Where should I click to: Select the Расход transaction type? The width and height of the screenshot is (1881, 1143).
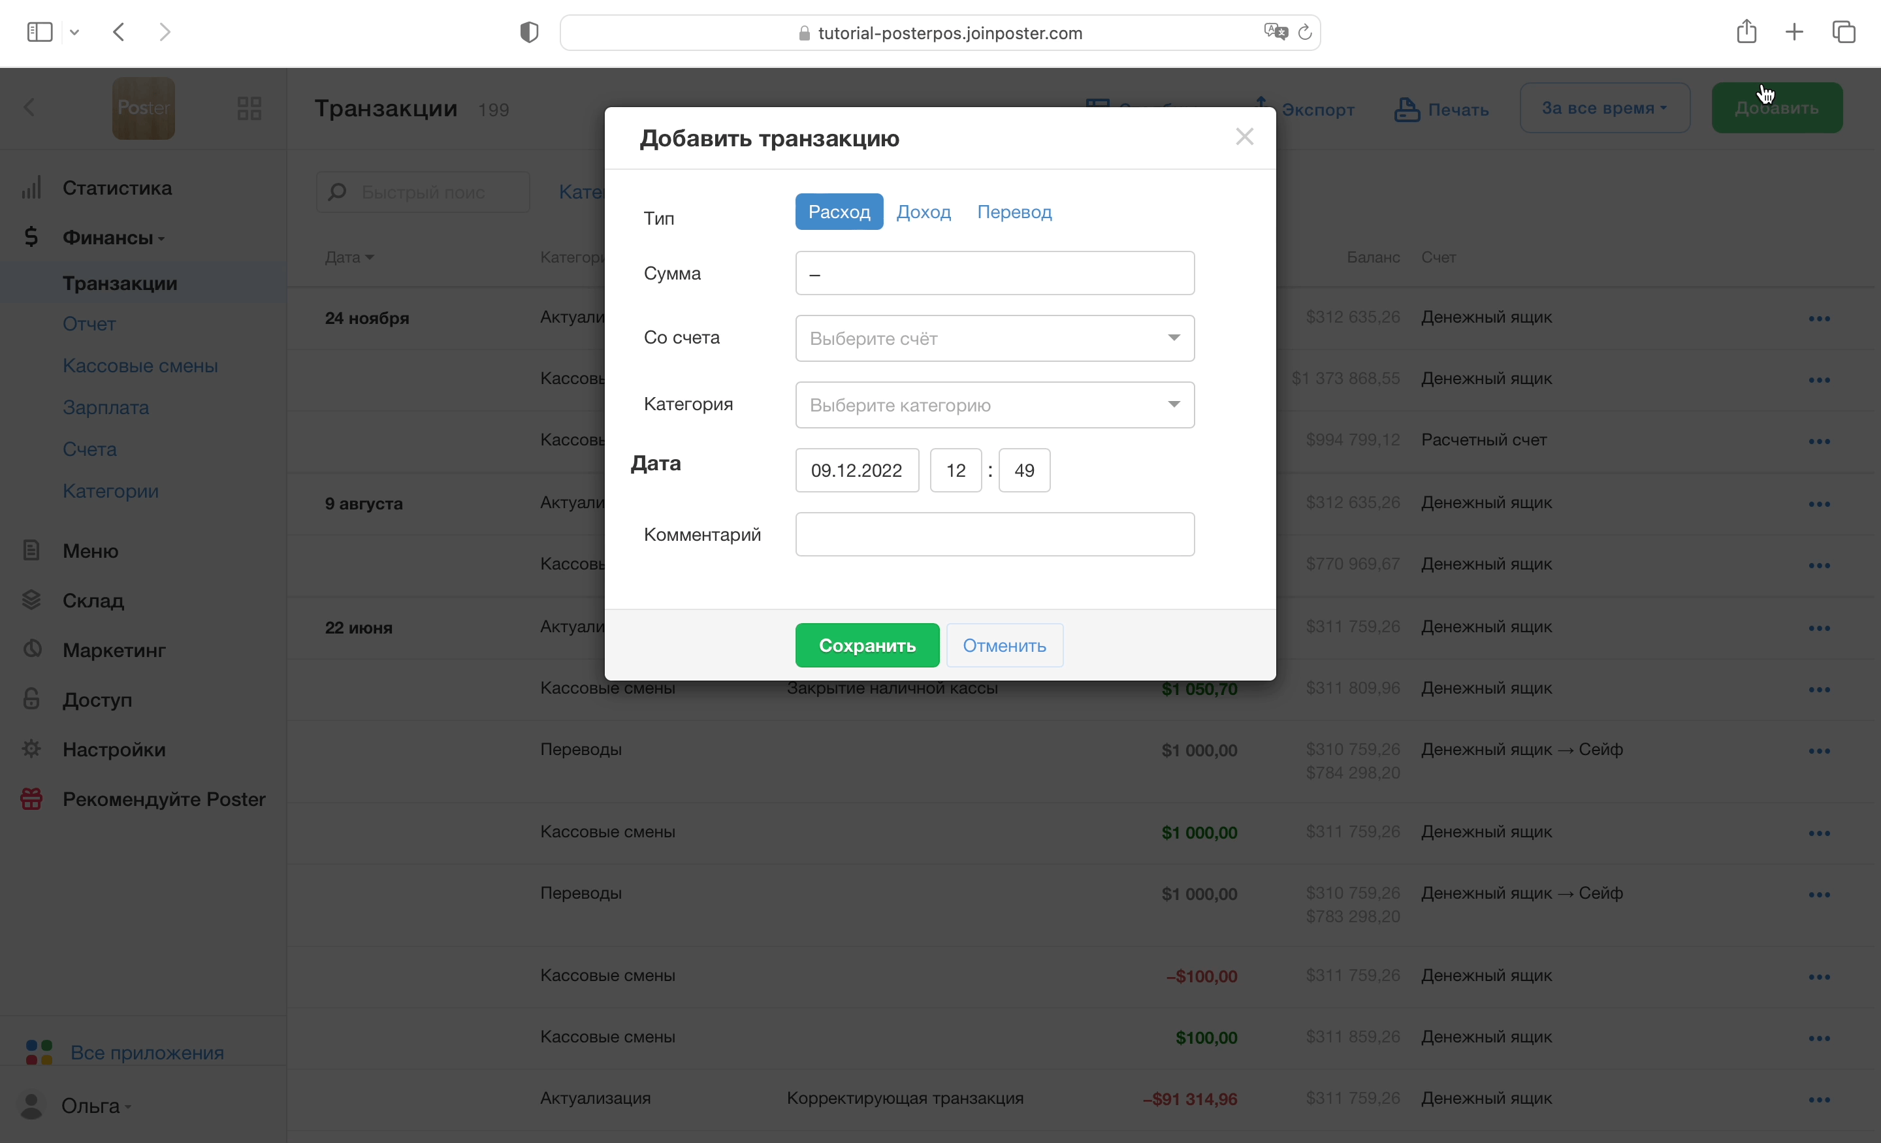pyautogui.click(x=838, y=212)
